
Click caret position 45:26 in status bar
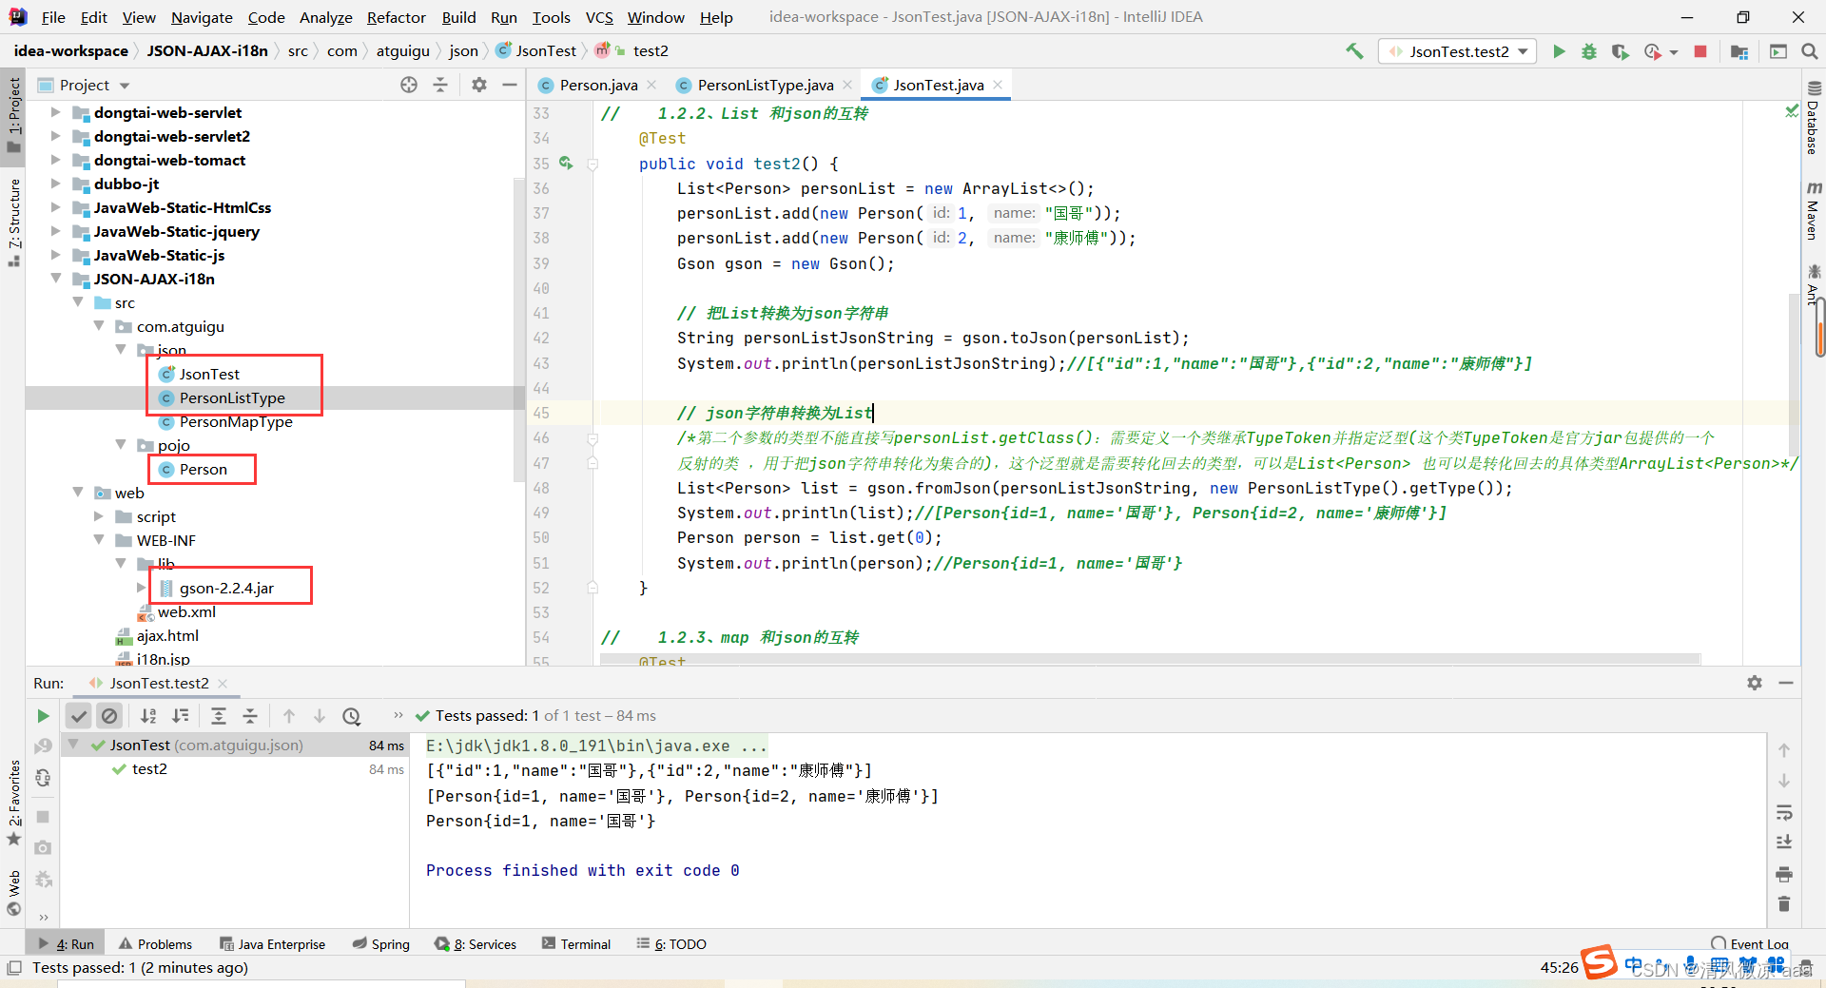[1559, 968]
